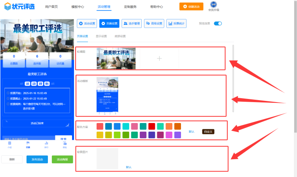Click the orange 创建活动 button

pyautogui.click(x=191, y=6)
